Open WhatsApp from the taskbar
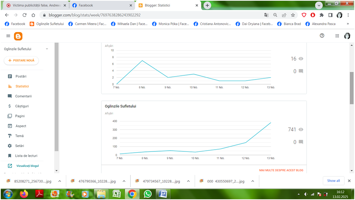Screen dimensions: 355x200 click(x=148, y=194)
